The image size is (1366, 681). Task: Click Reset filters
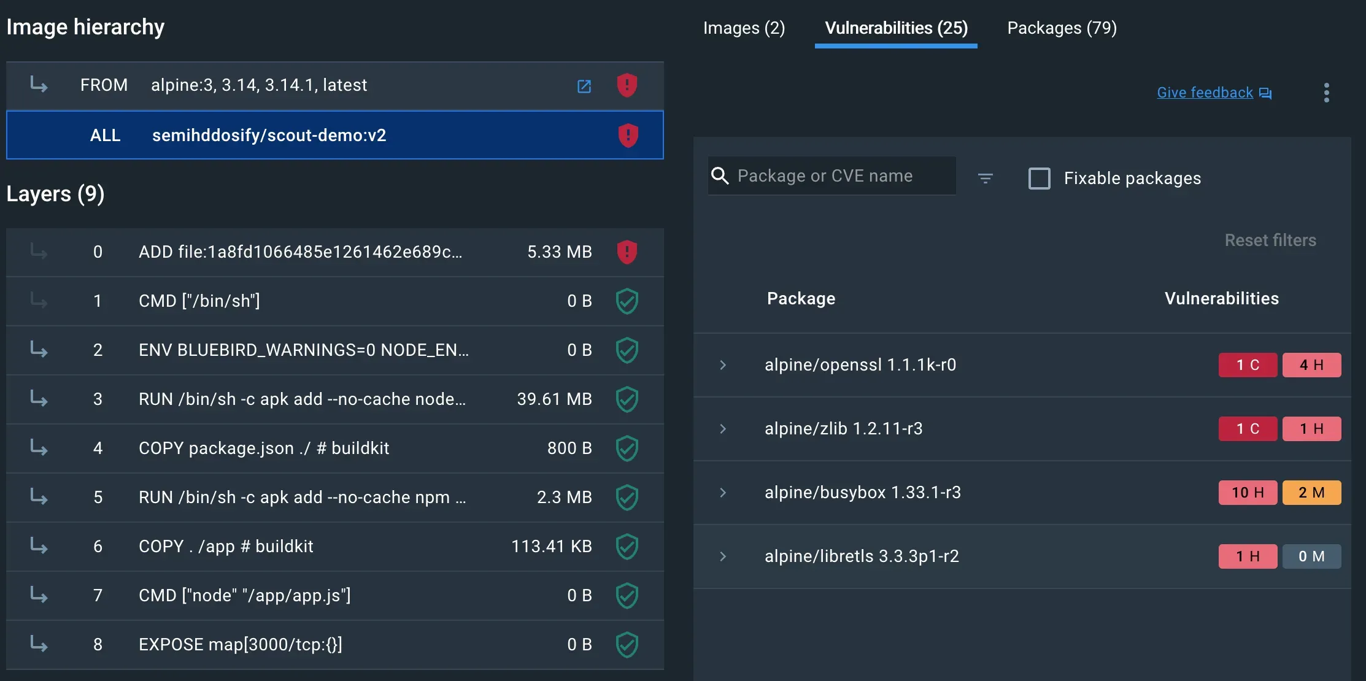tap(1270, 240)
